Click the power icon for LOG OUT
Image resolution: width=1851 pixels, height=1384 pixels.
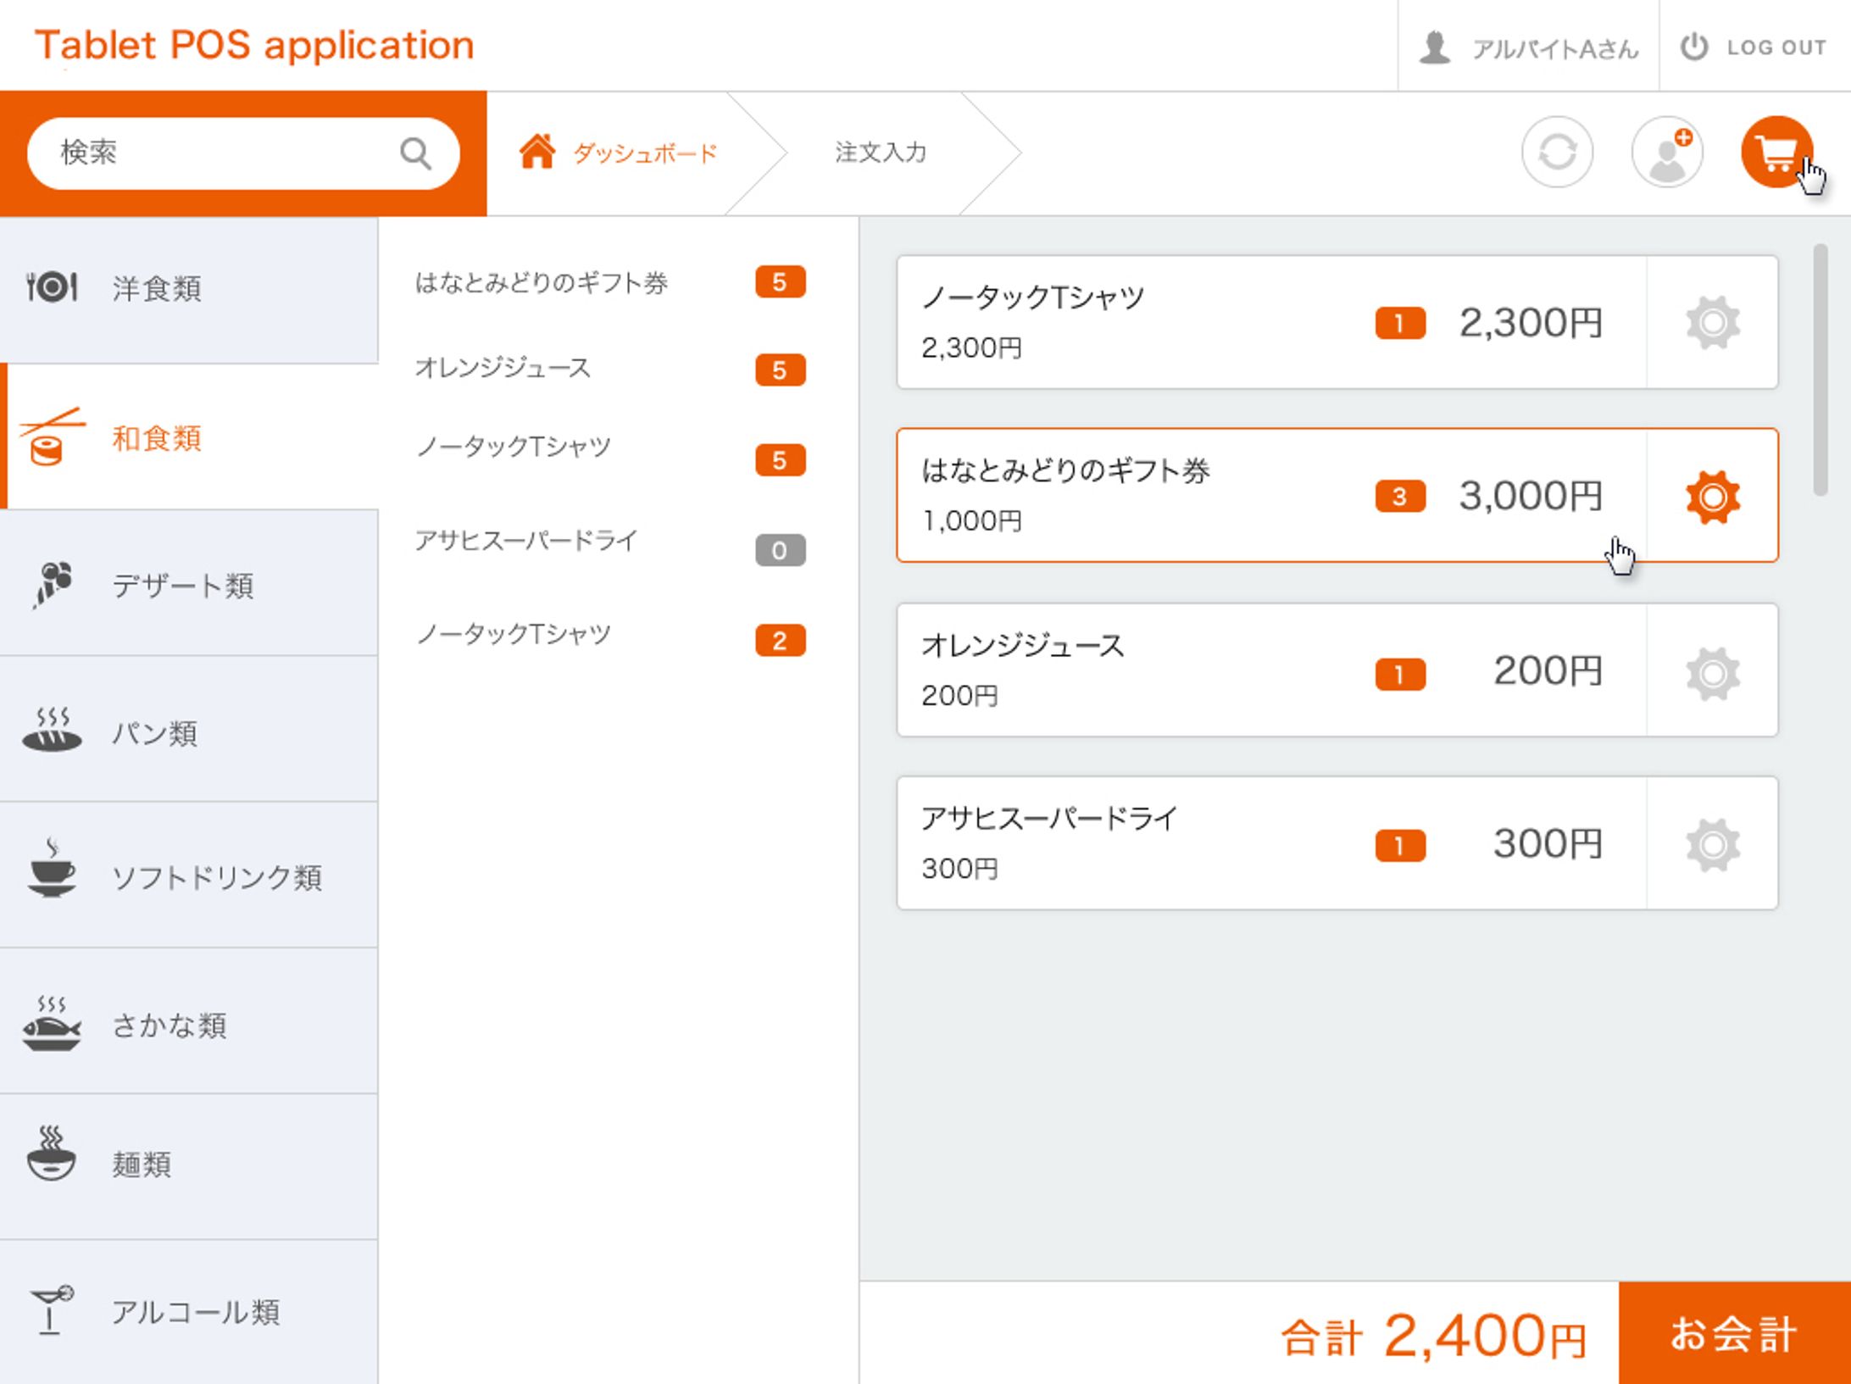tap(1694, 47)
